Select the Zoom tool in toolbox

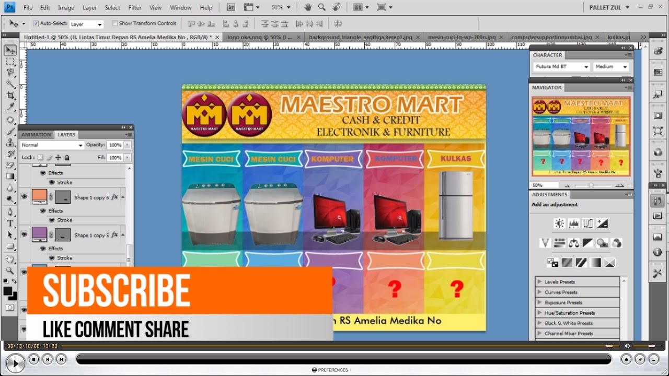coord(10,271)
